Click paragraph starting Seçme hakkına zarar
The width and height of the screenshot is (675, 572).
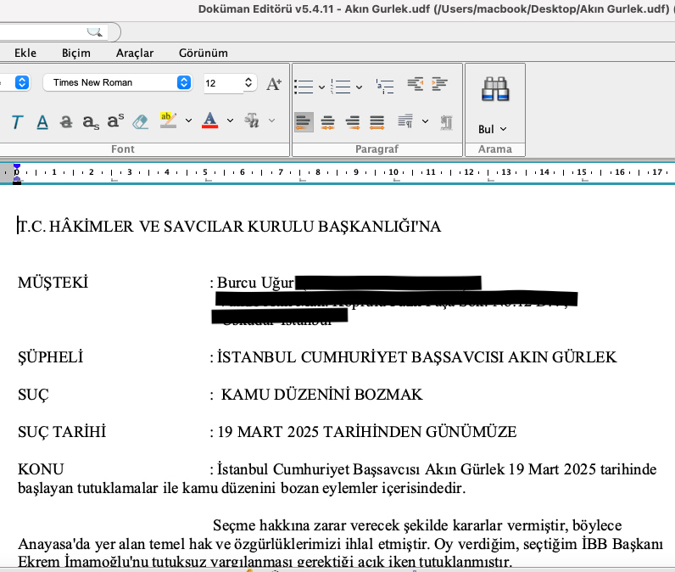pos(340,544)
